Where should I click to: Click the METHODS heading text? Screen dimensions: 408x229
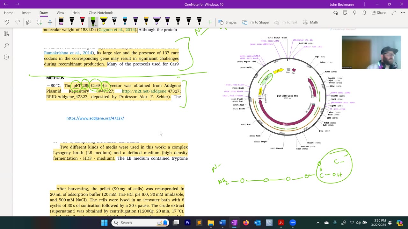tap(55, 78)
